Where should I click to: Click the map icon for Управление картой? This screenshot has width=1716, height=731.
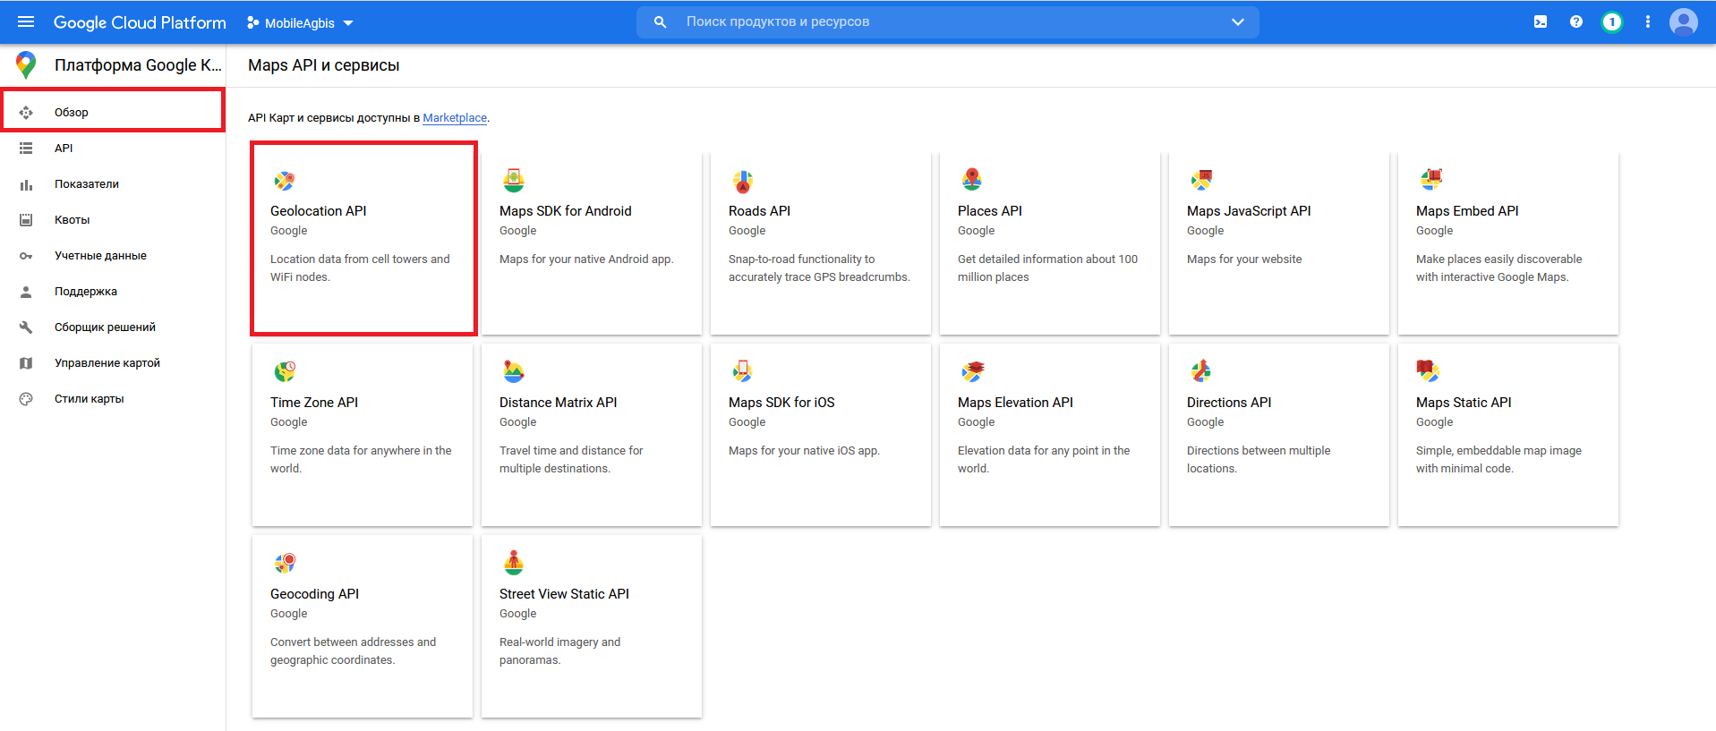(x=26, y=363)
